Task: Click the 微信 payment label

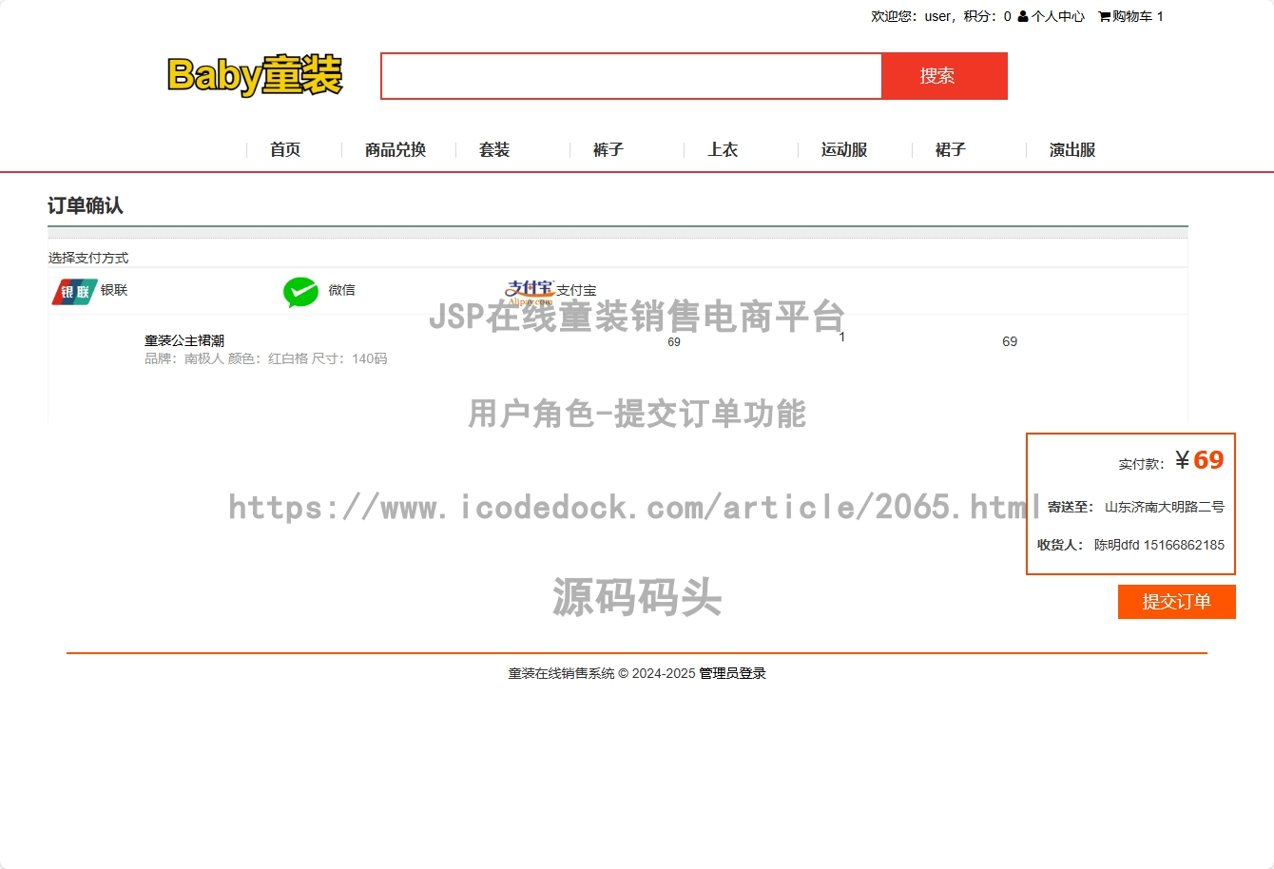Action: pyautogui.click(x=342, y=290)
